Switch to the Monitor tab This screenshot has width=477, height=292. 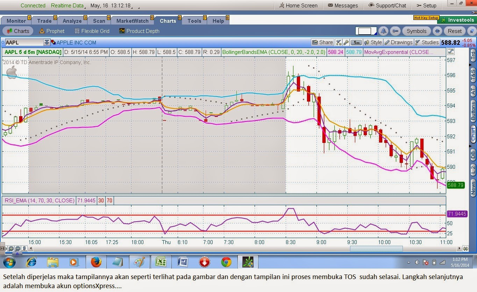[x=16, y=21]
